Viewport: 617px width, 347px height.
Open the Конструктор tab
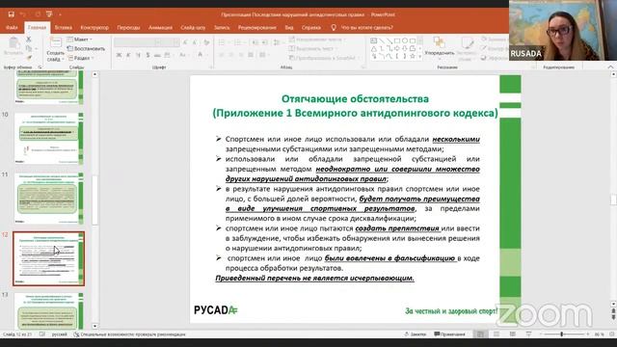(x=94, y=28)
